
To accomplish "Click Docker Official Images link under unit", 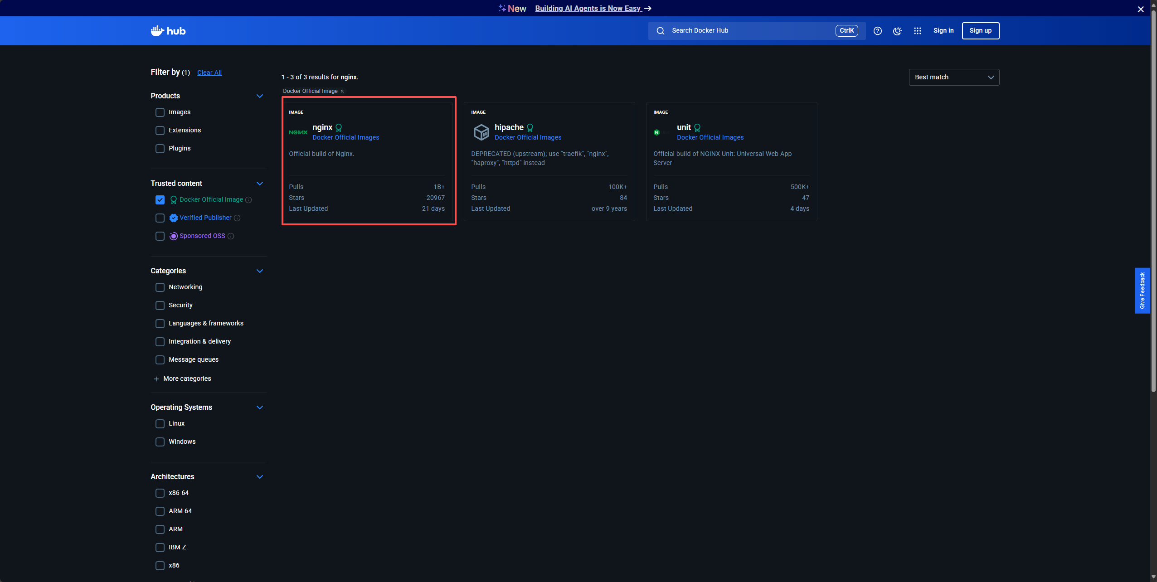I will point(710,138).
